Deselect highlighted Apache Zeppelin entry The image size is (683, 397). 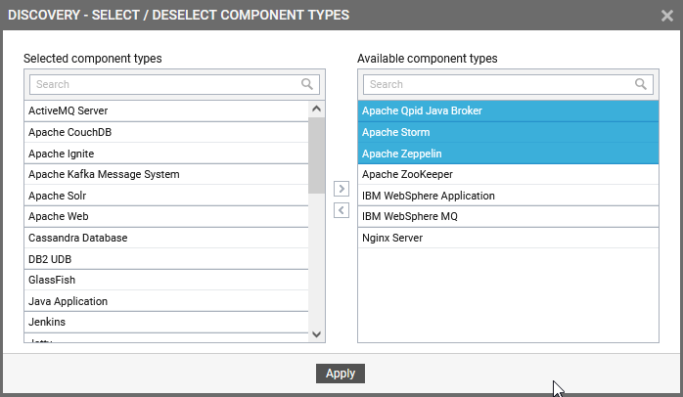coord(508,154)
